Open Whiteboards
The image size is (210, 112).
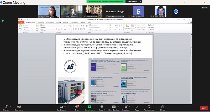click(x=149, y=107)
